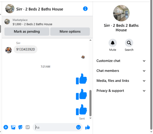Open the chat header listing photo
Image resolution: width=153 pixels, height=134 pixels.
point(10,9)
